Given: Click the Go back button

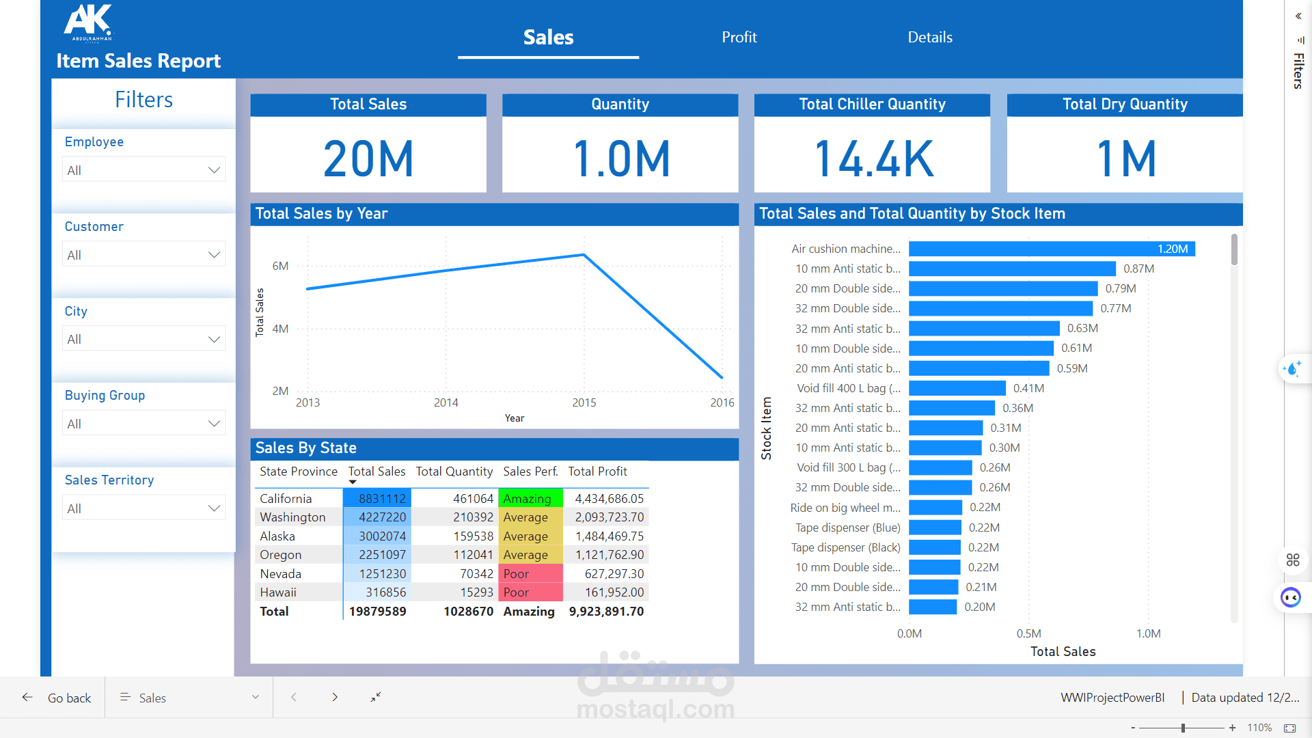Looking at the screenshot, I should click(57, 698).
